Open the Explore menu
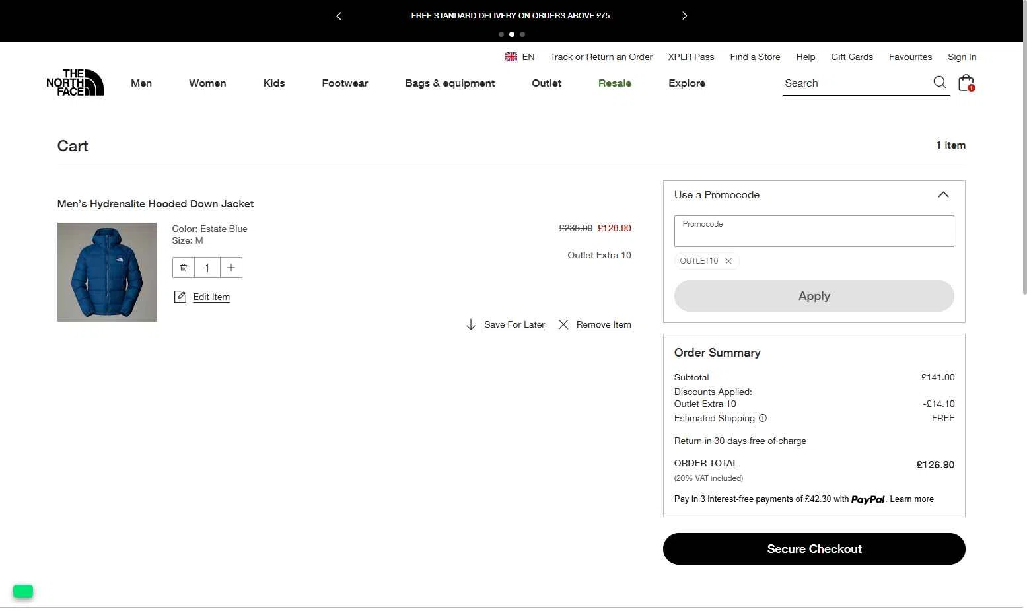 pyautogui.click(x=687, y=83)
